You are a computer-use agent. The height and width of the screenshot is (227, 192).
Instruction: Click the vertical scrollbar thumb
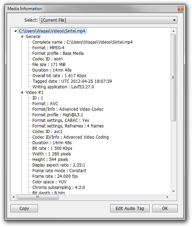(174, 78)
